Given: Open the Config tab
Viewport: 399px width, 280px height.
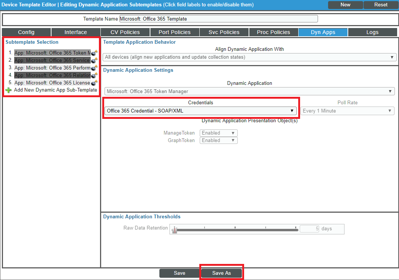Looking at the screenshot, I should (x=26, y=32).
